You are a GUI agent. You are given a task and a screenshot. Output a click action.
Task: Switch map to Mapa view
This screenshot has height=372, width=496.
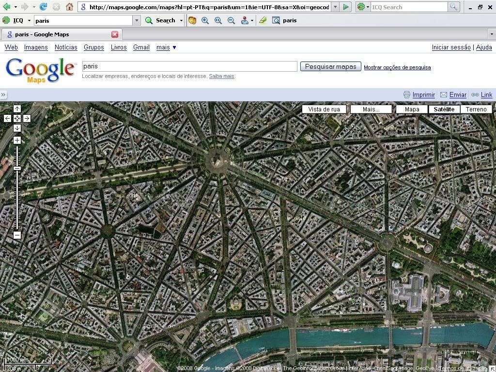(412, 109)
